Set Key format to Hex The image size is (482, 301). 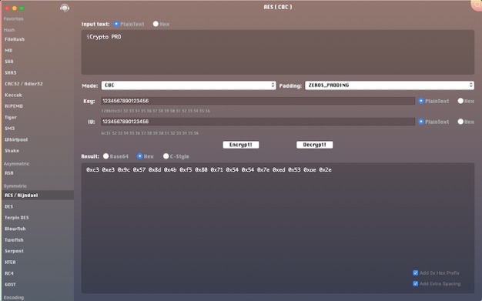click(x=466, y=101)
